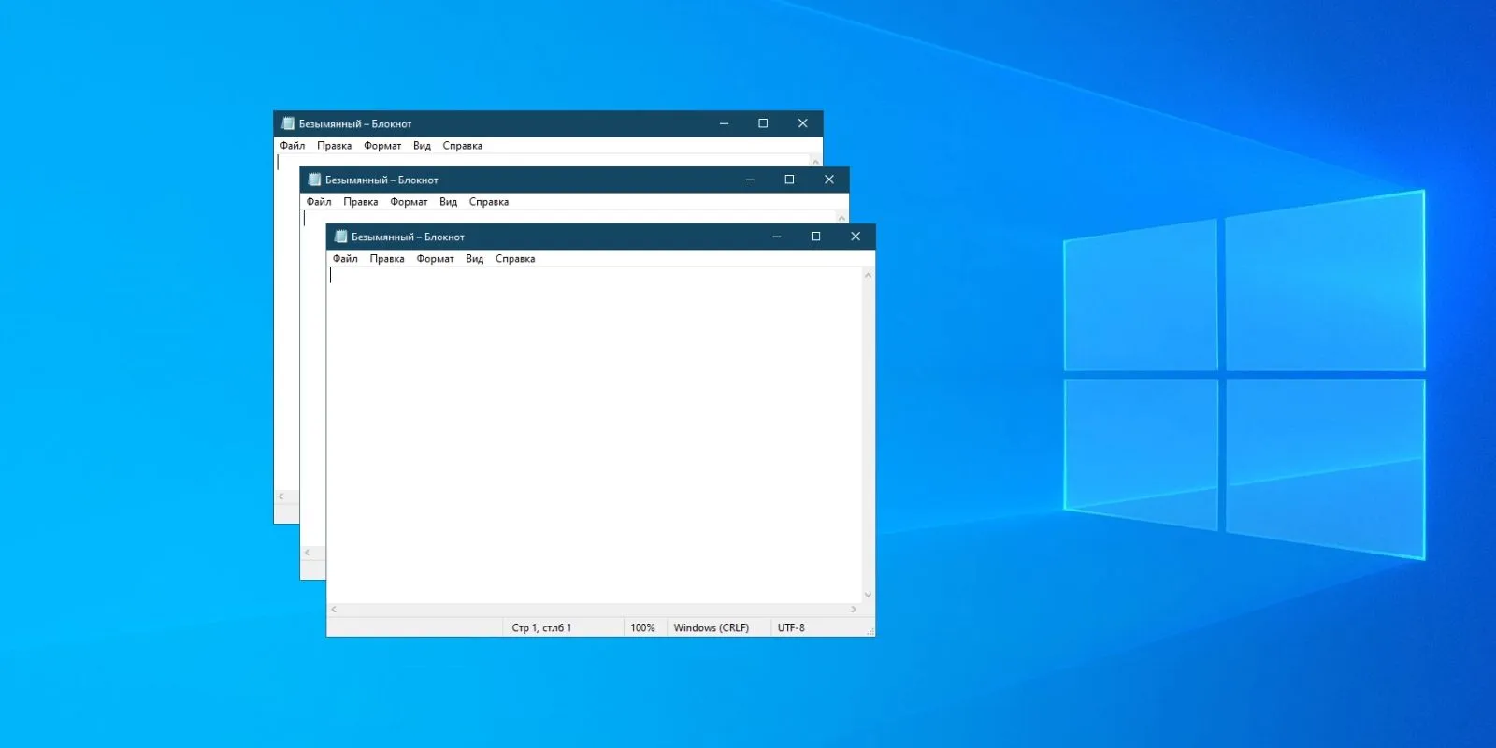Click the resize grip of the front window
The image size is (1496, 748).
[870, 632]
